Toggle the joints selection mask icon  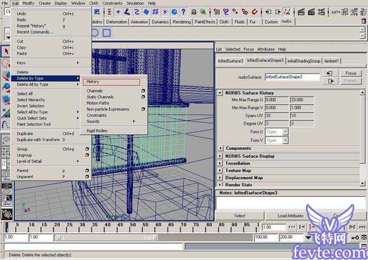coord(127,12)
